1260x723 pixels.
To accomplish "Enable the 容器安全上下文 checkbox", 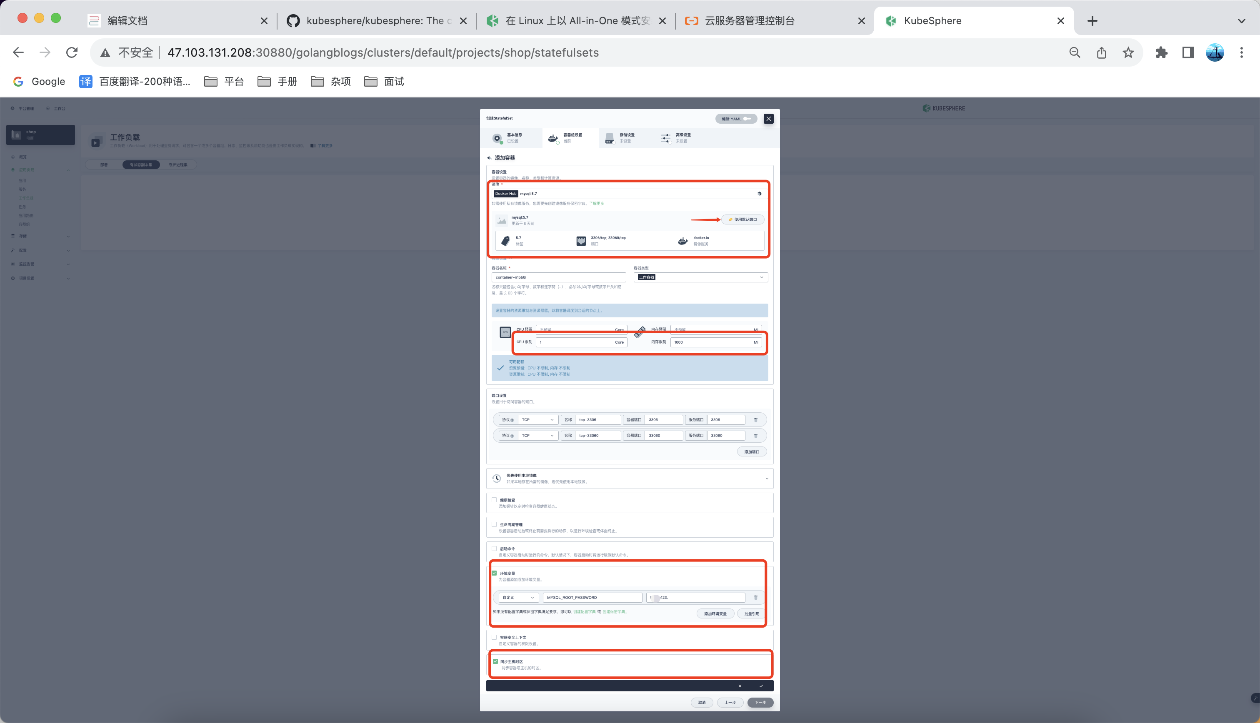I will coord(494,637).
